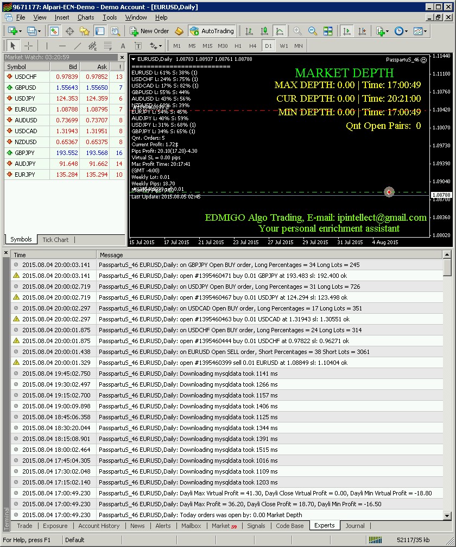Screen dimensions: 456x547
Task: Switch timeframe to H1
Action: tap(238, 46)
